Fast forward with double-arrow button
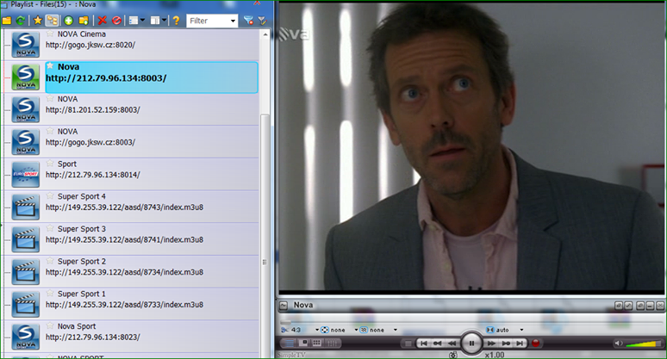 (491, 344)
